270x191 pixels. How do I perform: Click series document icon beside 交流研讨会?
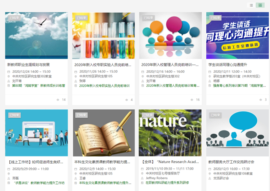click(210, 178)
